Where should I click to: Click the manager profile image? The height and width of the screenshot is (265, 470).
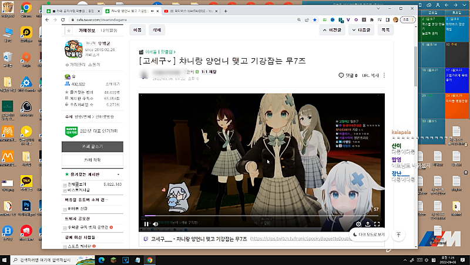[73, 49]
